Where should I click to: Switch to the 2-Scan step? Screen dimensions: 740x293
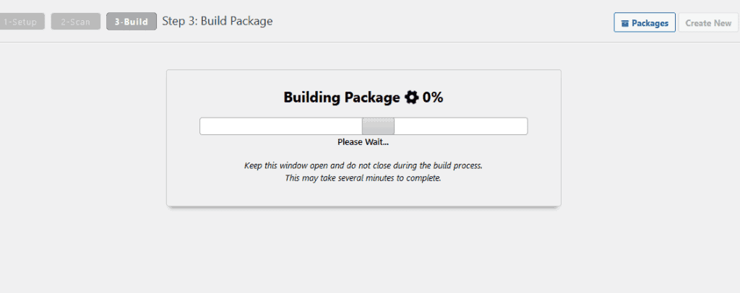[x=75, y=22]
